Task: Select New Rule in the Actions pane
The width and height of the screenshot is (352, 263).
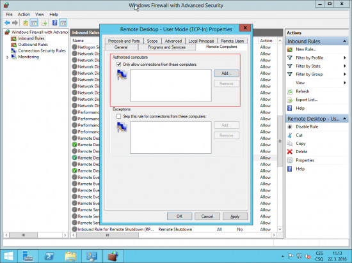Action: pyautogui.click(x=306, y=49)
